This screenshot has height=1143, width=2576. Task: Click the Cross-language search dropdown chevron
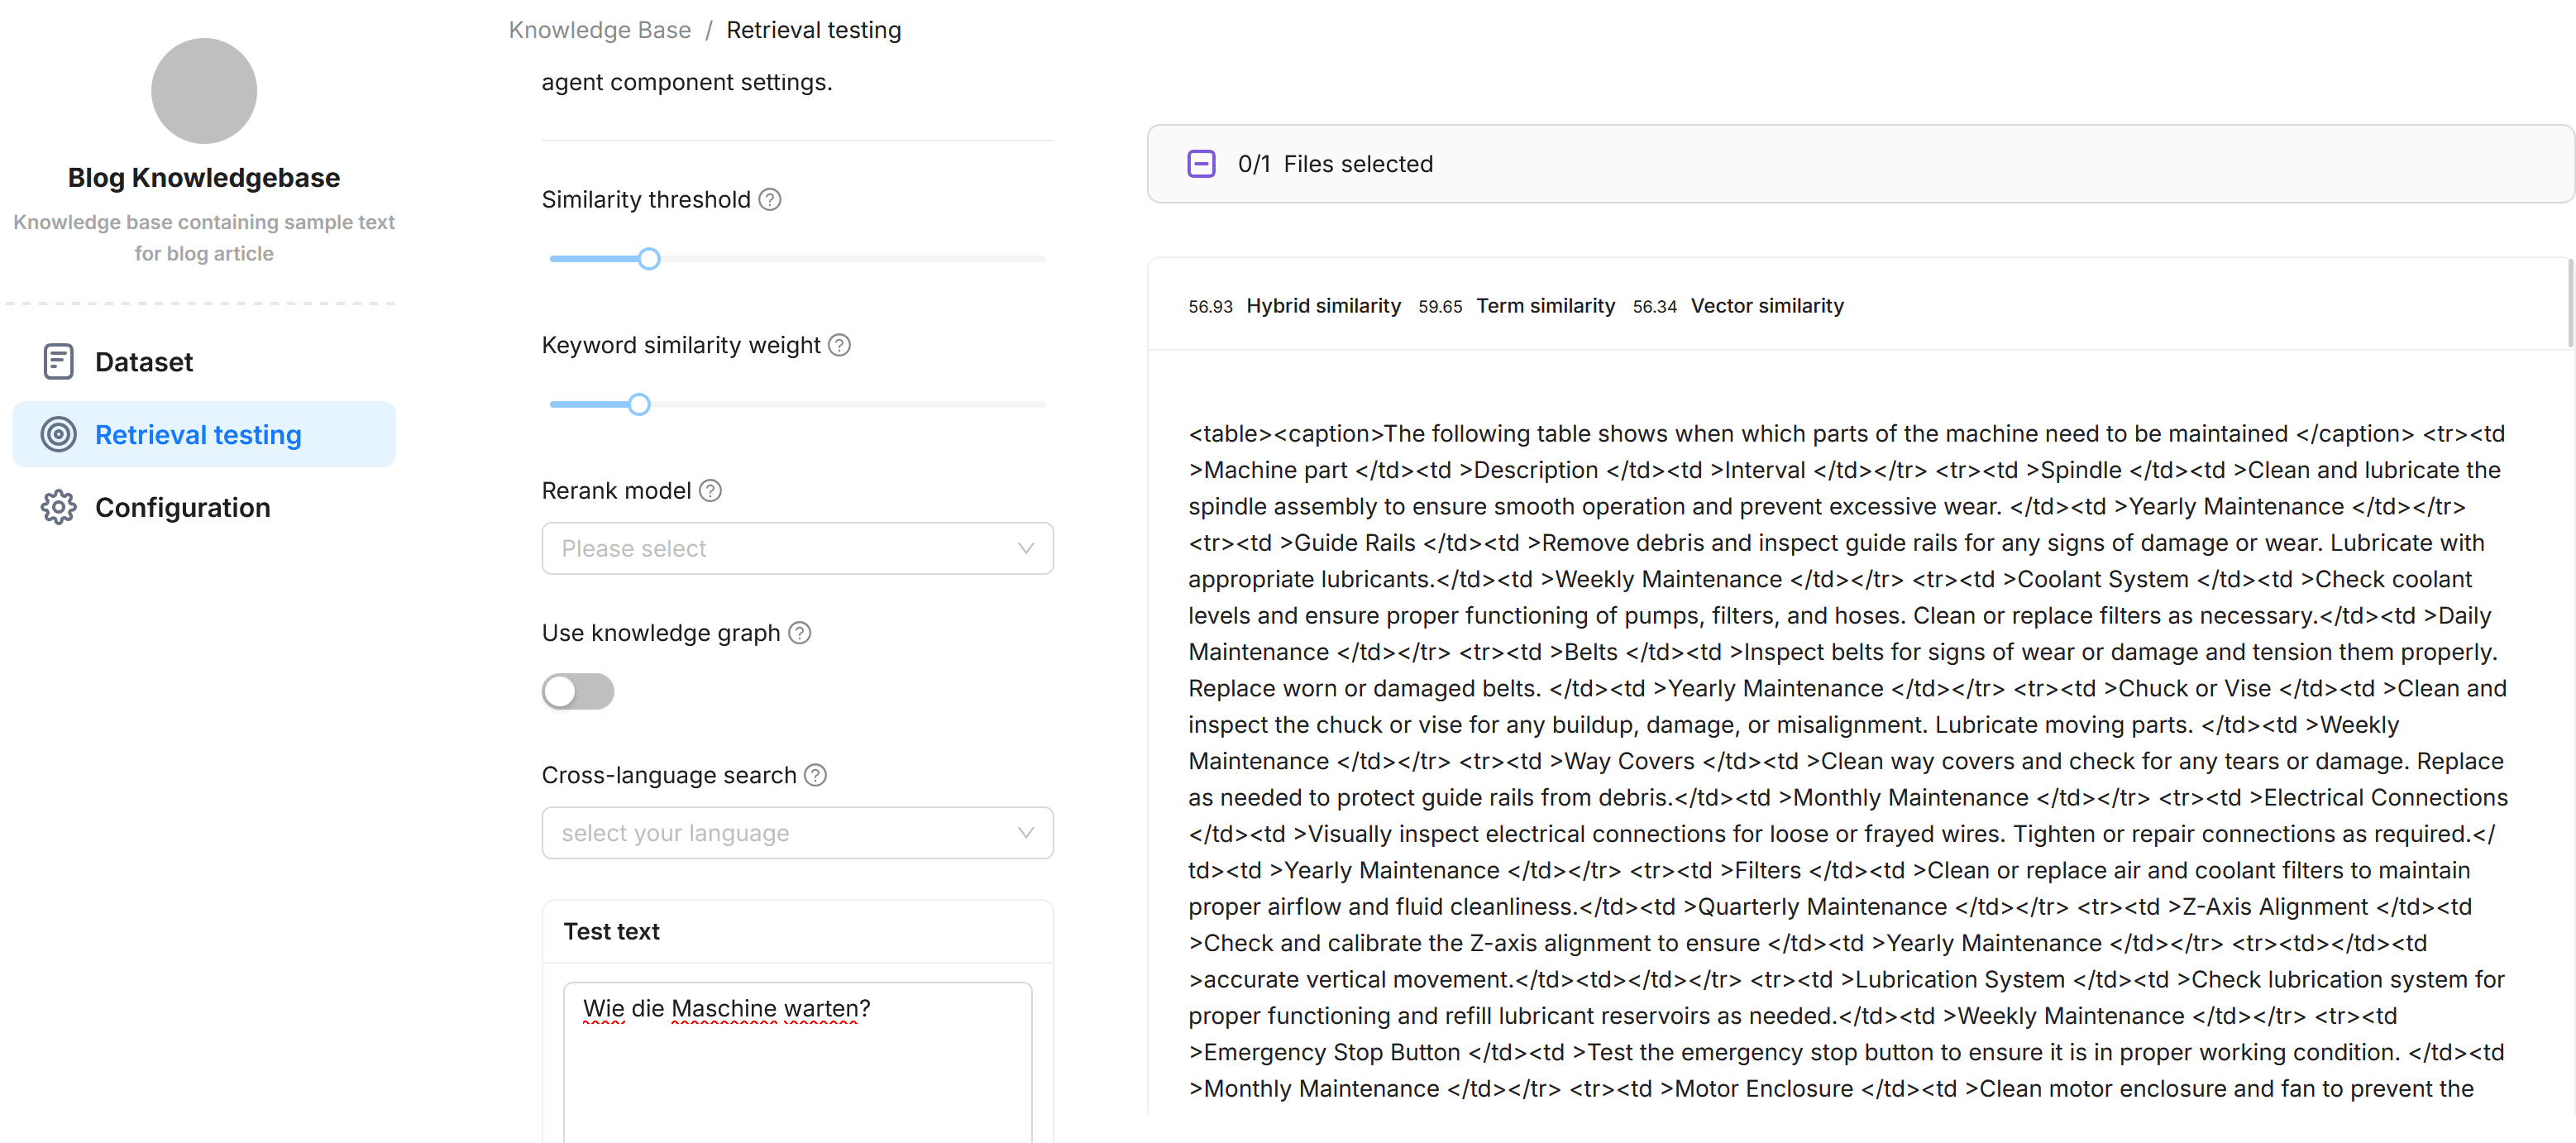(x=1025, y=833)
